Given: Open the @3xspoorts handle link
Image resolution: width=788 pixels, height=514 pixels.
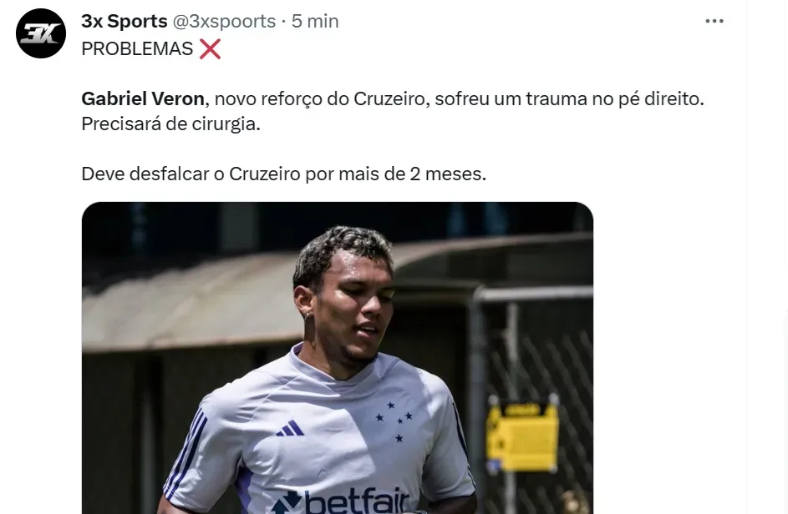Looking at the screenshot, I should (x=224, y=21).
